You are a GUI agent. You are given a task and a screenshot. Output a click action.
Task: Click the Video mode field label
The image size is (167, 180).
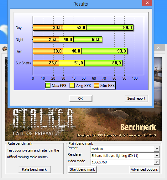(76, 161)
